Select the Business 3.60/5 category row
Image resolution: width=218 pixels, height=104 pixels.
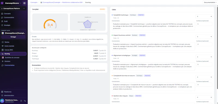(69, 51)
